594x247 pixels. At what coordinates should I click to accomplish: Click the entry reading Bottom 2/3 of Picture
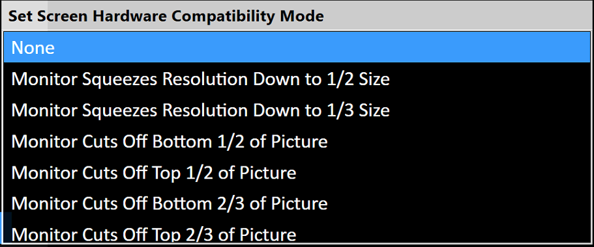click(297, 203)
